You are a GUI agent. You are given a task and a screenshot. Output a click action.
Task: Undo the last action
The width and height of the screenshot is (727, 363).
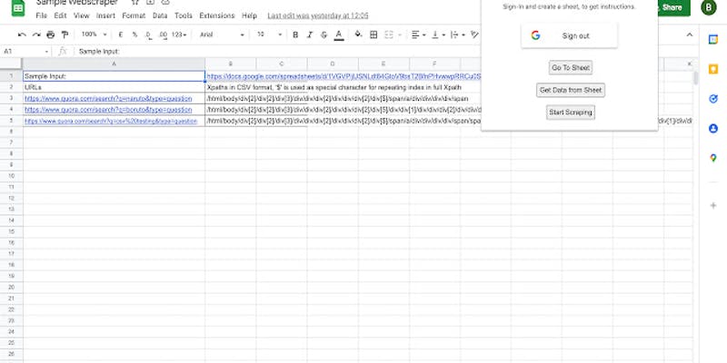[x=22, y=34]
